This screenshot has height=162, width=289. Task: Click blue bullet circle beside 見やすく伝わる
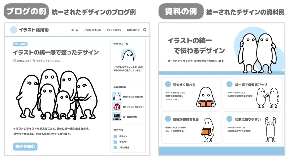[x=168, y=84]
